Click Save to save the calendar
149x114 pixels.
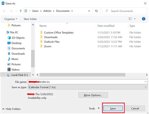click(113, 108)
